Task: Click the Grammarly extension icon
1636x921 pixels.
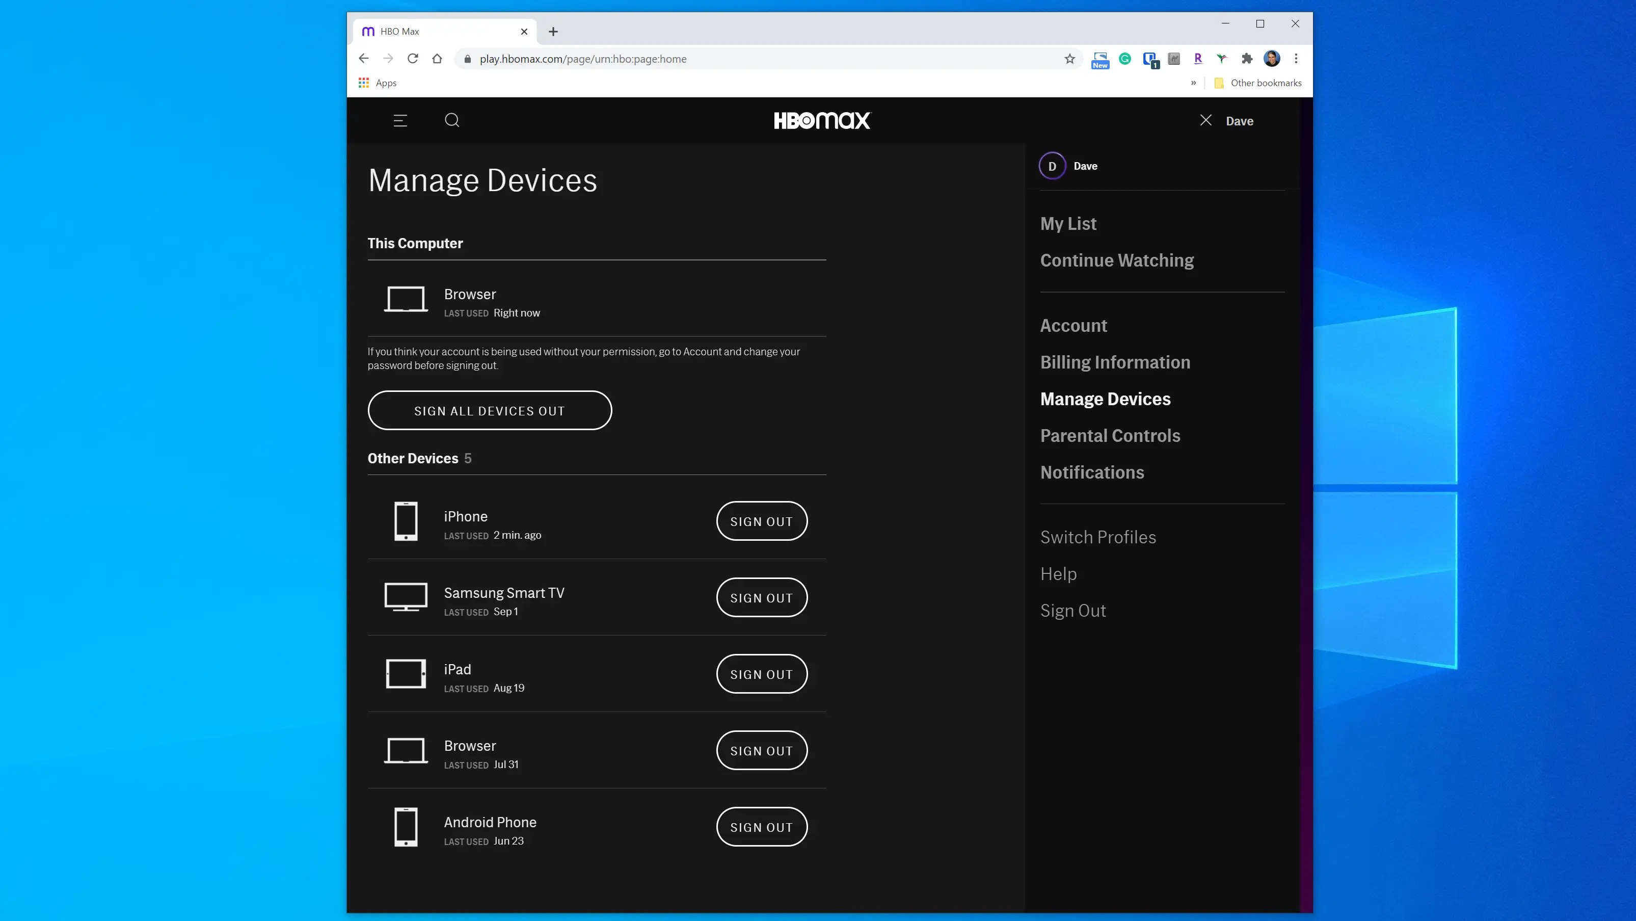Action: (1125, 59)
